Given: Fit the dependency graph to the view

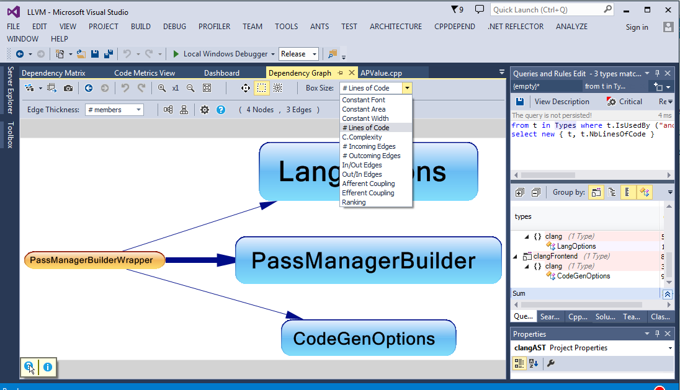Looking at the screenshot, I should (207, 88).
